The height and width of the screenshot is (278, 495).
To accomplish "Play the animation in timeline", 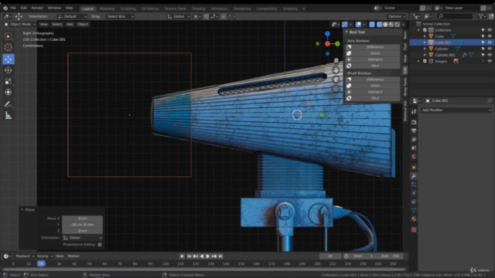I will [x=208, y=256].
